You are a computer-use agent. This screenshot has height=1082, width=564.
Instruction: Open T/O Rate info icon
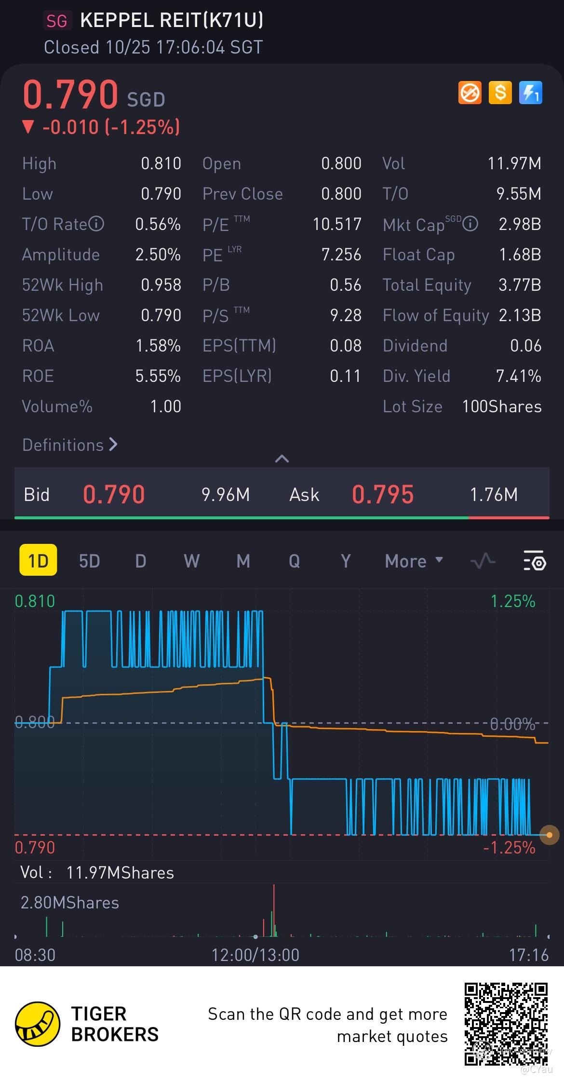[x=96, y=224]
